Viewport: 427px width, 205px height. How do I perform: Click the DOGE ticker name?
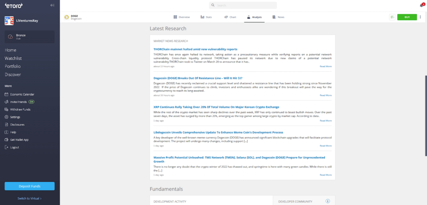point(74,16)
